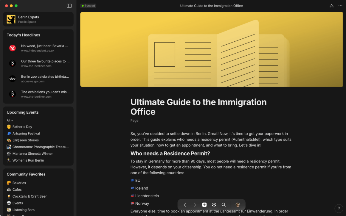The width and height of the screenshot is (346, 216).
Task: Click the back navigation arrow
Action: (x=185, y=205)
